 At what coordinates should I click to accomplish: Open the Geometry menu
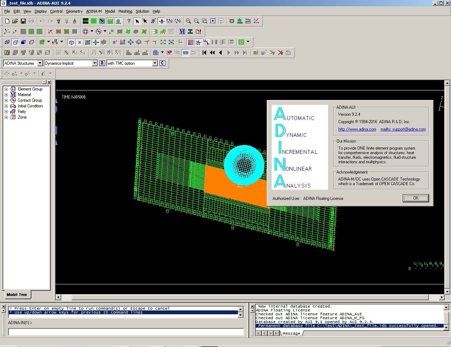(x=74, y=11)
